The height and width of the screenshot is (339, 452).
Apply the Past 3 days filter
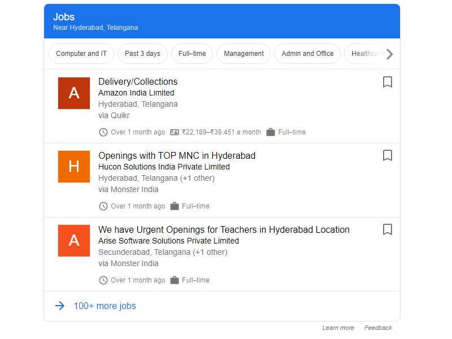[x=142, y=54]
